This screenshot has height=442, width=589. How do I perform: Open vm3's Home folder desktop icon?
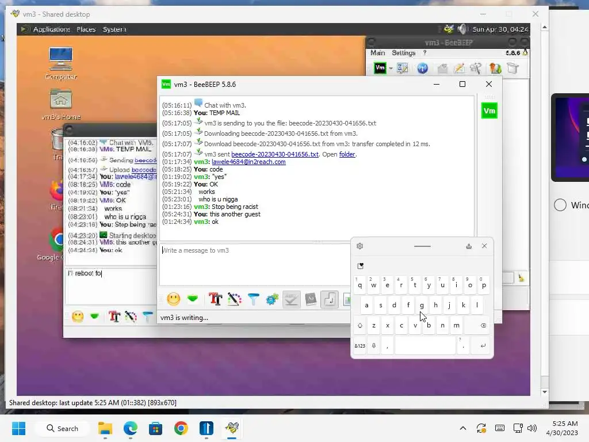(61, 104)
